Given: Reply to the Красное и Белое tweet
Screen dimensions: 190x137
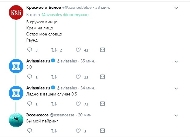Looking at the screenshot, I should [x=30, y=50].
